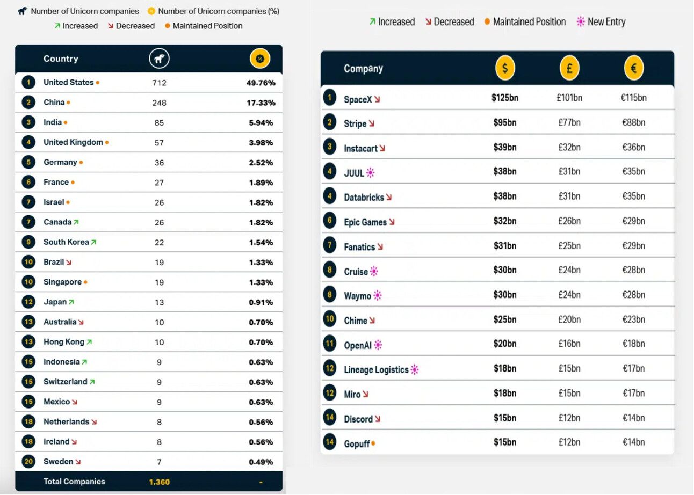Click the 'Company' column header
The image size is (694, 495).
click(x=364, y=69)
